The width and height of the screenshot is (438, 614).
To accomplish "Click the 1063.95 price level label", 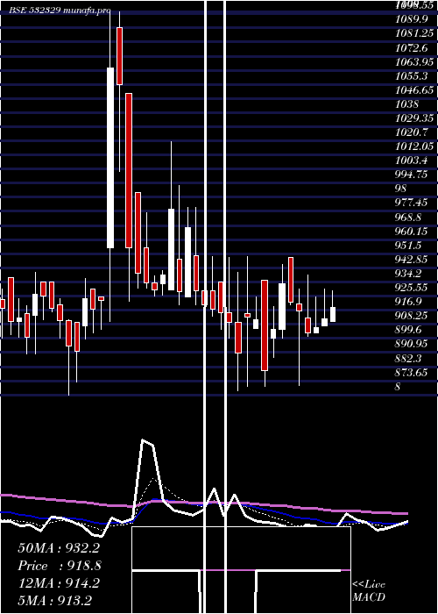I will pos(414,61).
